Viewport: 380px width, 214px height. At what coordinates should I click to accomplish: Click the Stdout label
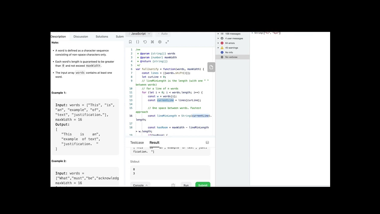[135, 162]
